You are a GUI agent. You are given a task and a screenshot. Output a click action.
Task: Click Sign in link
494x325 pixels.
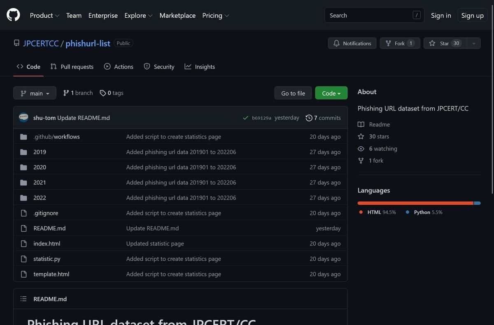click(441, 15)
